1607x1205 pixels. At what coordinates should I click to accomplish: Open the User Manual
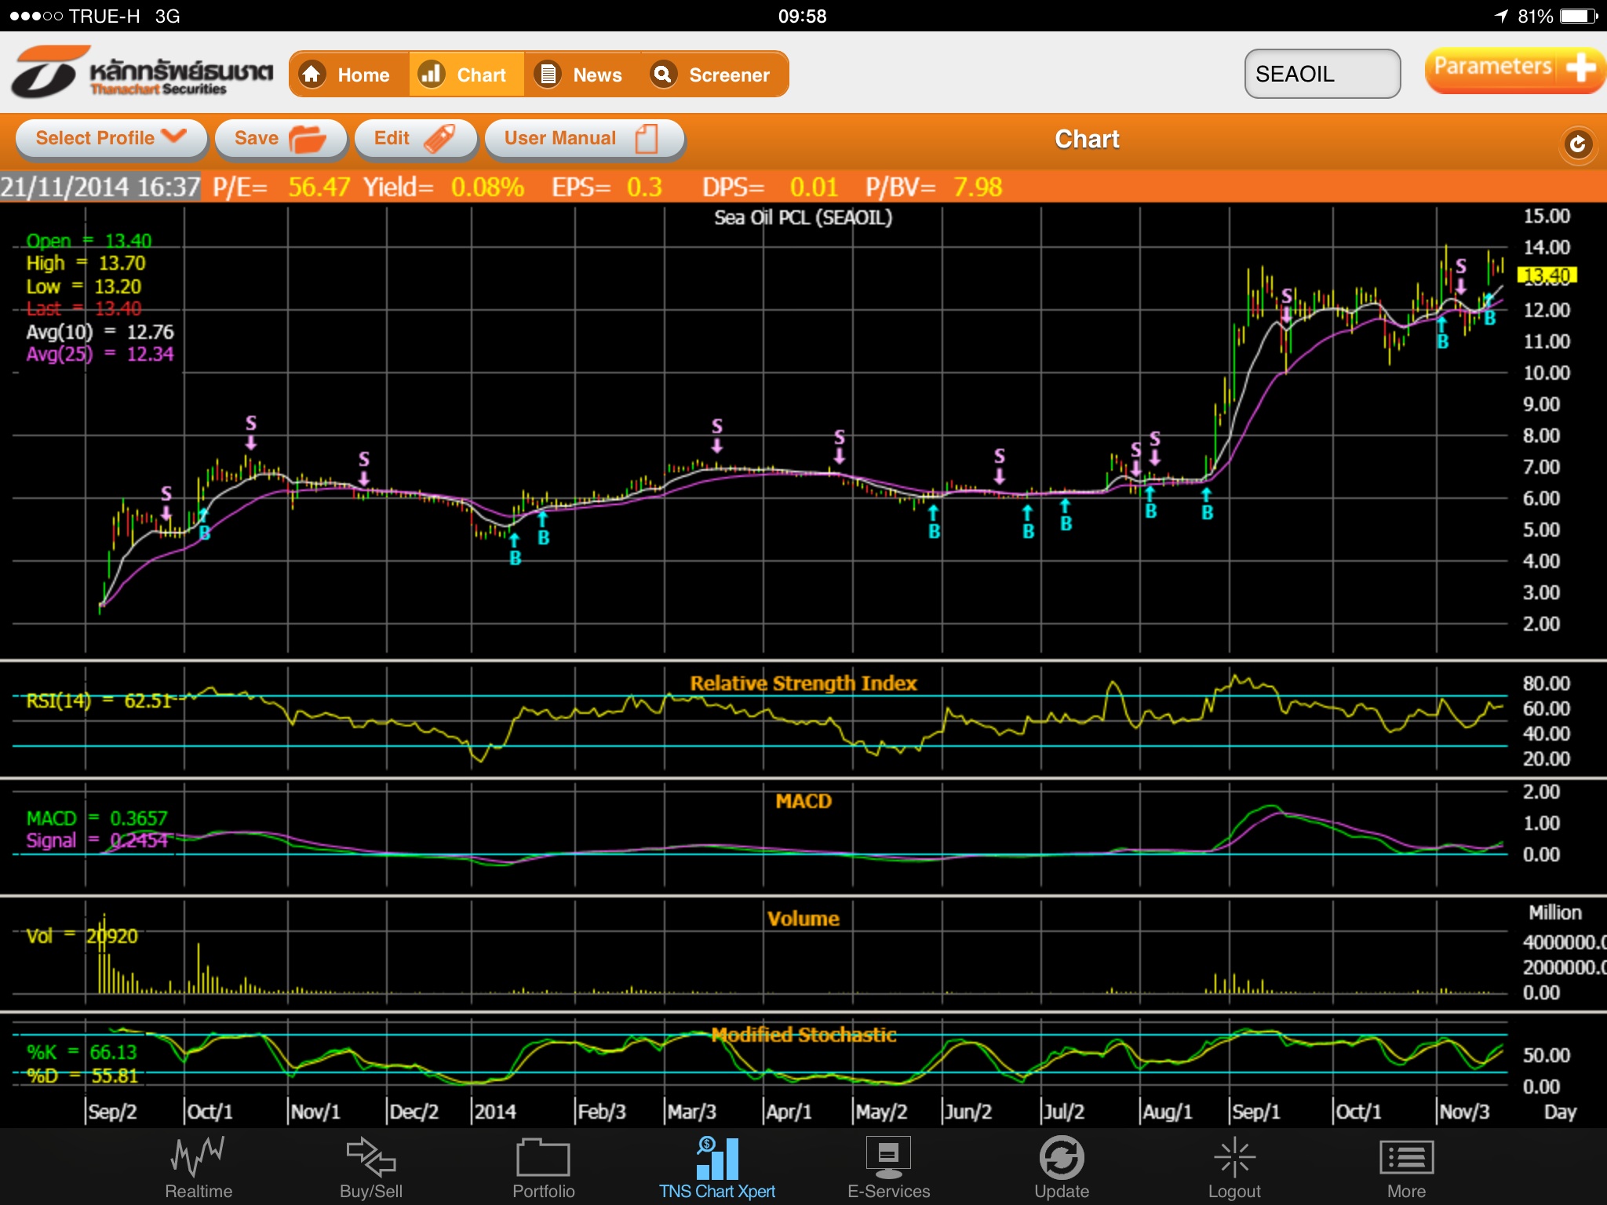(585, 139)
